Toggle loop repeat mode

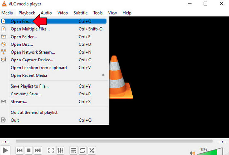pyautogui.click(x=83, y=150)
